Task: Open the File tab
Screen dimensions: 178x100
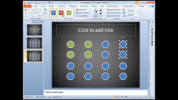Action: tap(28, 6)
